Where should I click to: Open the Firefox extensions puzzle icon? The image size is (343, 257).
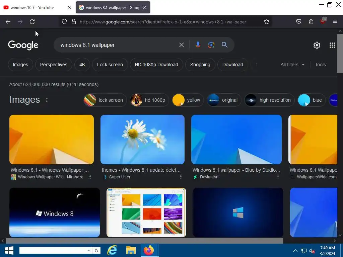pyautogui.click(x=311, y=22)
